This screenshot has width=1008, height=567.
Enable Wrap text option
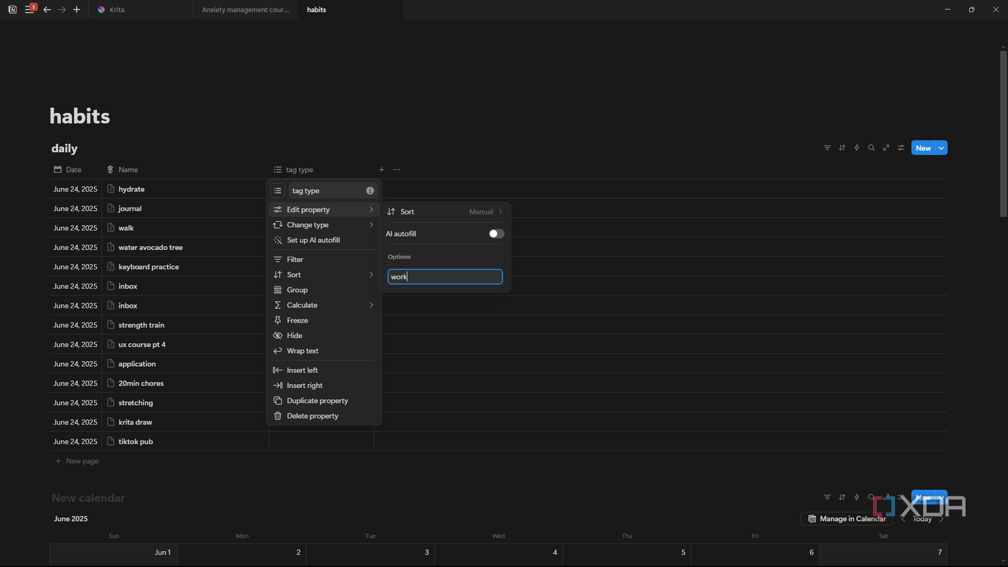324,351
